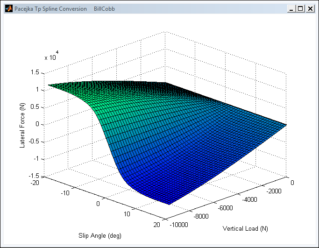This screenshot has height=248, width=319.
Task: Click the 20 tick on the Slip Angle axis
Action: click(156, 225)
